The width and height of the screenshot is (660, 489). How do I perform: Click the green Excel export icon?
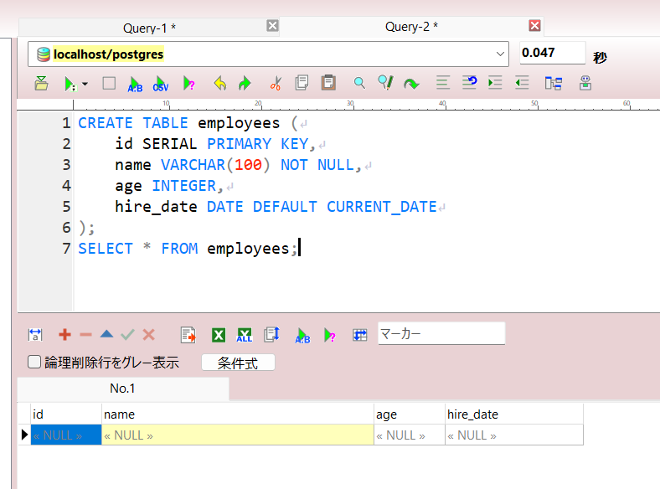pos(218,335)
